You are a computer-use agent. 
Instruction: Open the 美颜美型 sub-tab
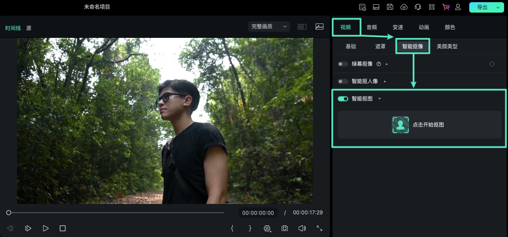coord(447,46)
